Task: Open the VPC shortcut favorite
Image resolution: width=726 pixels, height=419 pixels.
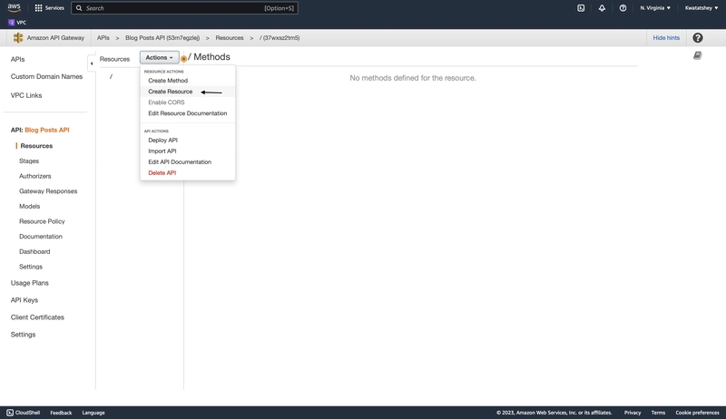Action: coord(17,22)
